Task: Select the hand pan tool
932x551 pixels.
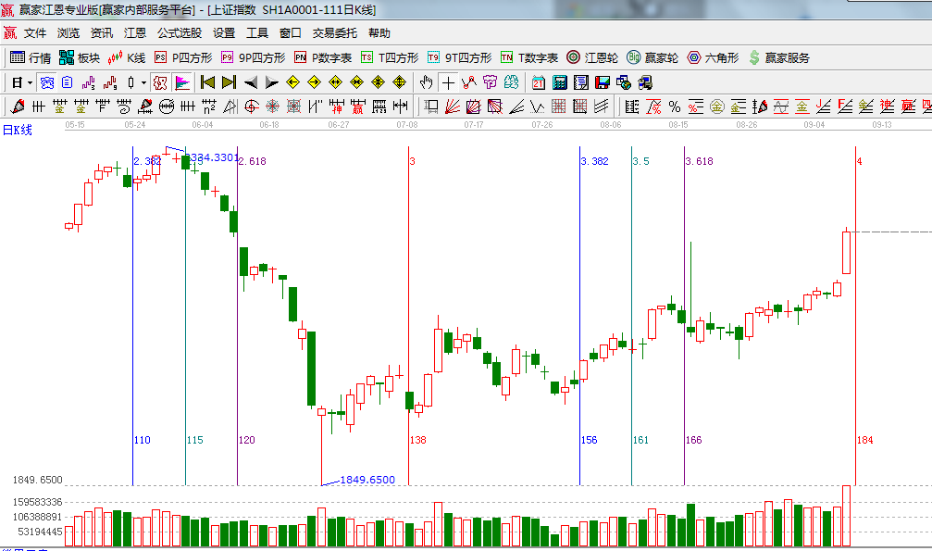Action: click(427, 82)
